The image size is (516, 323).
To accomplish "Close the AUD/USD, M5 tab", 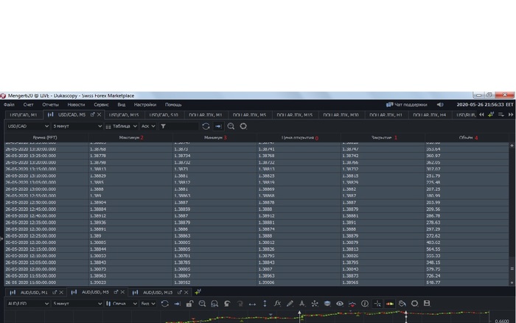I will (122, 292).
